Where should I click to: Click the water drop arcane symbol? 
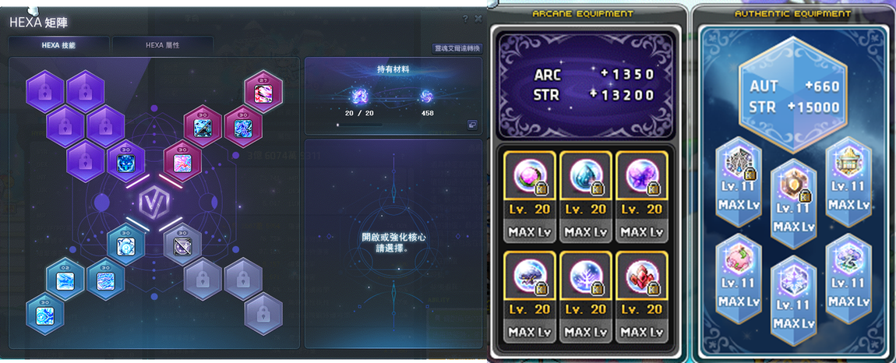[586, 175]
